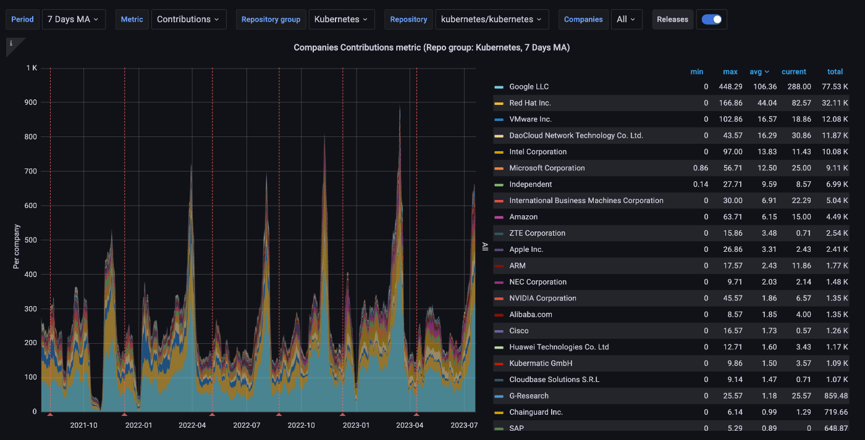Sort legend by avg column
The width and height of the screenshot is (865, 440).
tap(759, 72)
